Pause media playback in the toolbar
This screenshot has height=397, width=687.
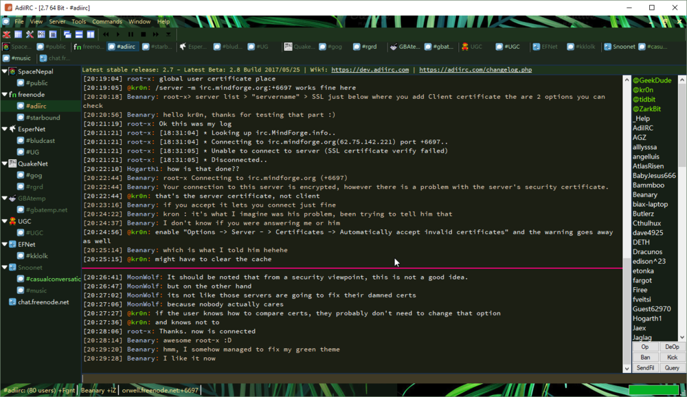click(x=131, y=34)
